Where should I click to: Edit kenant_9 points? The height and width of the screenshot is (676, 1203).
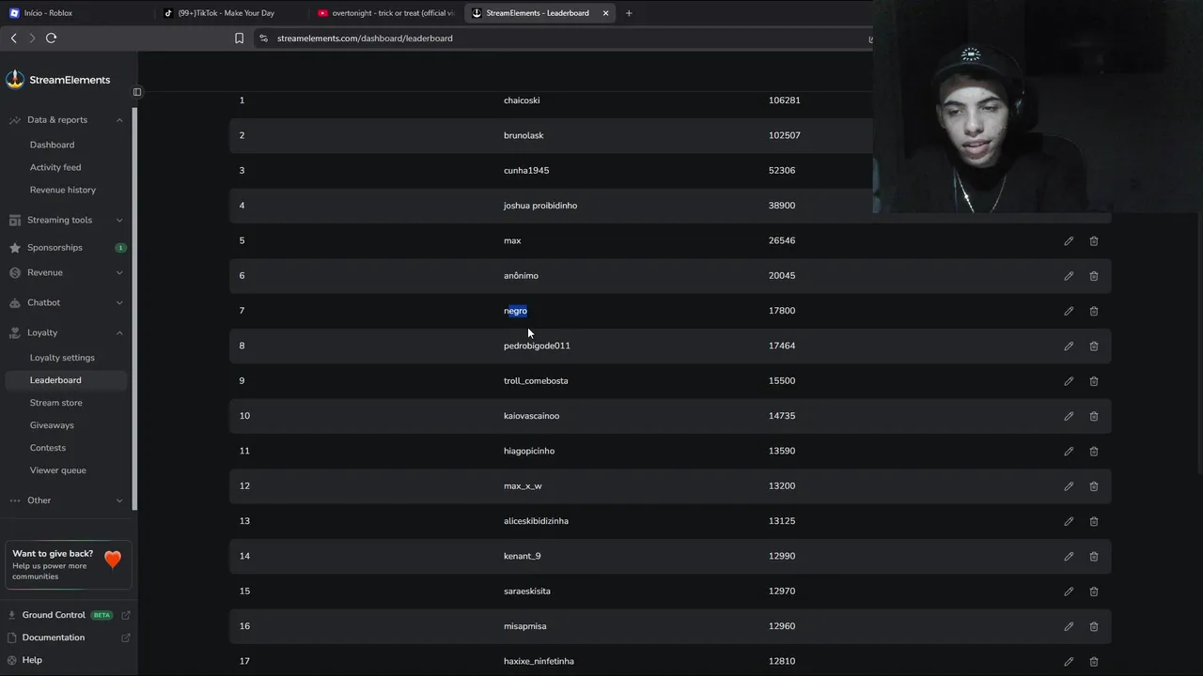[1069, 557]
